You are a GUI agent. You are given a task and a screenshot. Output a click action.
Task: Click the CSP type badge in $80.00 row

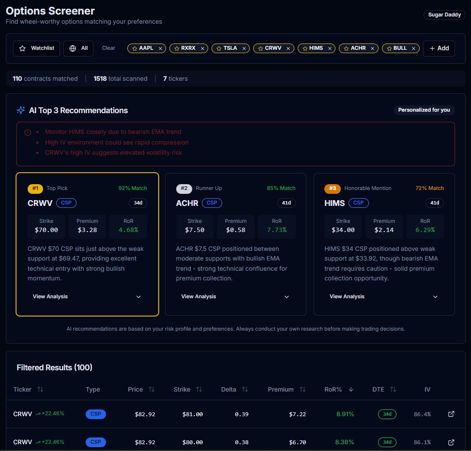(x=95, y=442)
